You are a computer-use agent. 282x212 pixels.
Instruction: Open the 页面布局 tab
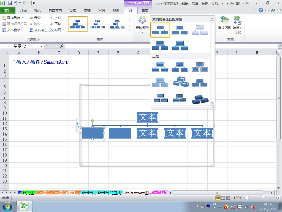[55, 10]
